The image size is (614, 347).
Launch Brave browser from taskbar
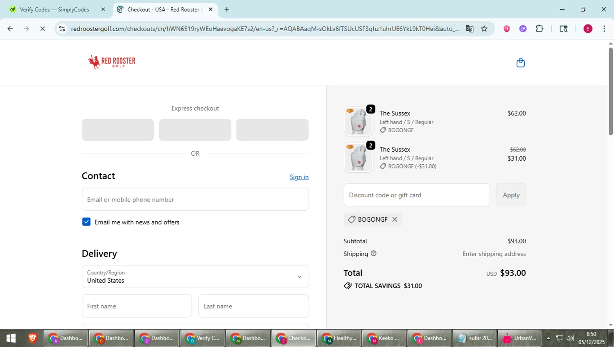[32, 338]
